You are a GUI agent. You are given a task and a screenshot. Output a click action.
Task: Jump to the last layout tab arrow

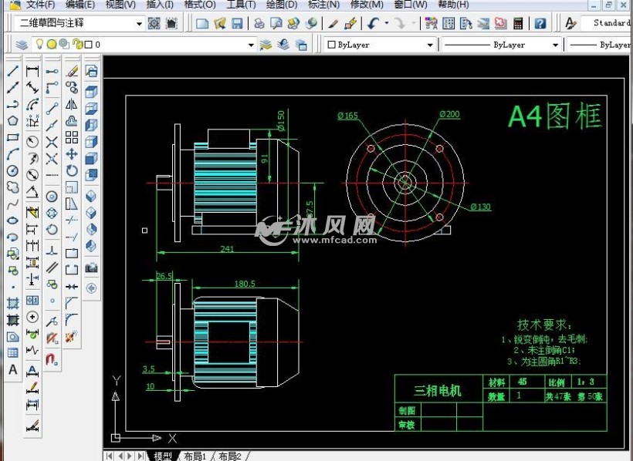point(140,456)
